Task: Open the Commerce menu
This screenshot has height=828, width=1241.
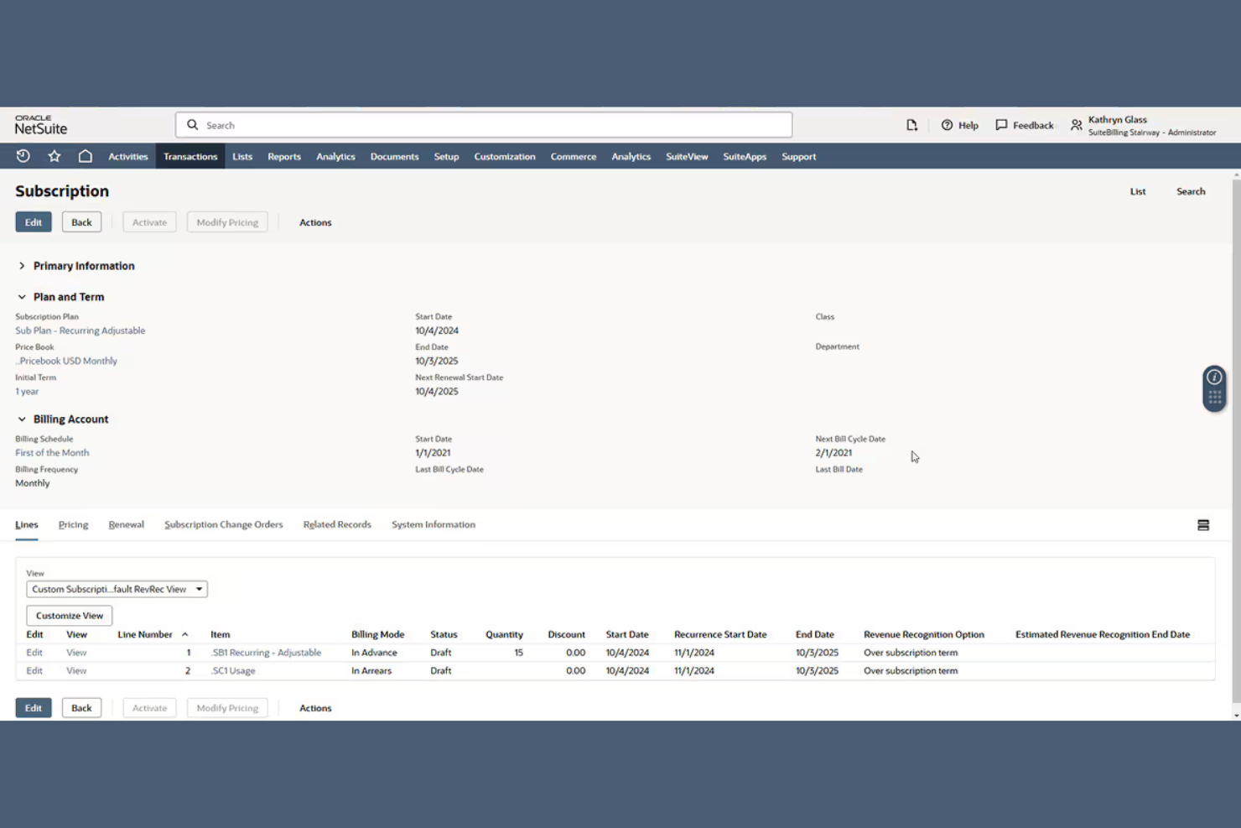Action: click(x=574, y=156)
